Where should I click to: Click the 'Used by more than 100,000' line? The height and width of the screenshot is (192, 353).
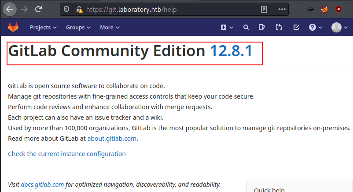(179, 128)
